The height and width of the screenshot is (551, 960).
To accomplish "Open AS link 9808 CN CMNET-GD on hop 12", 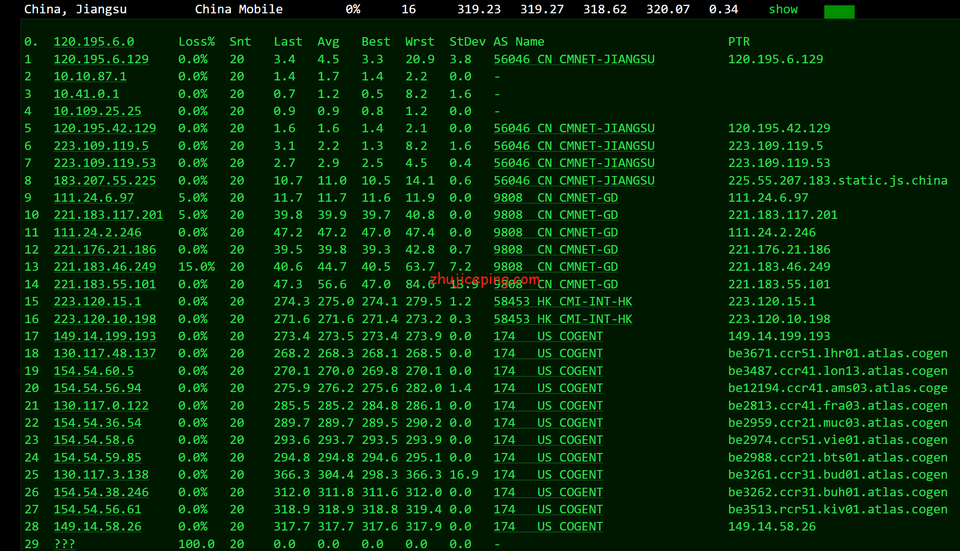I will 556,249.
